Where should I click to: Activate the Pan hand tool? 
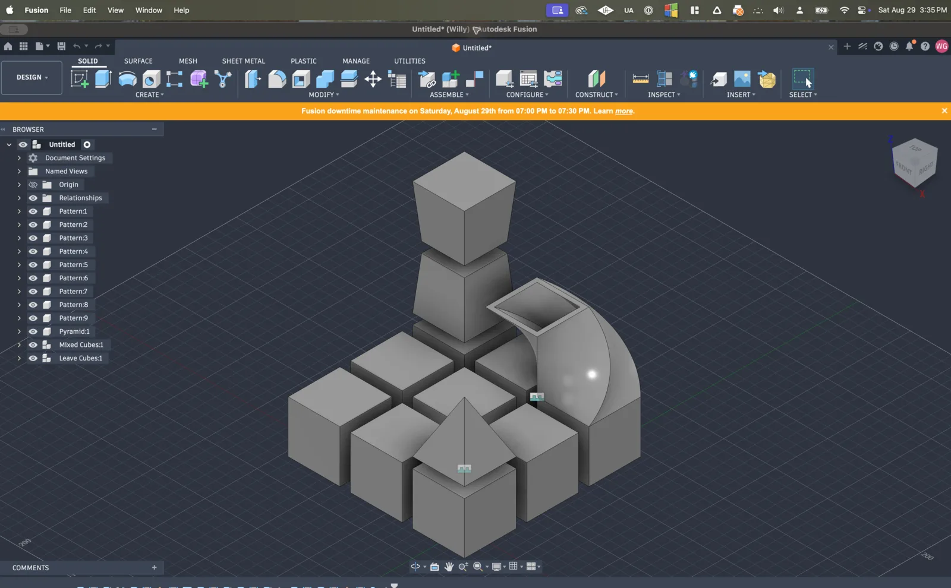pyautogui.click(x=449, y=566)
